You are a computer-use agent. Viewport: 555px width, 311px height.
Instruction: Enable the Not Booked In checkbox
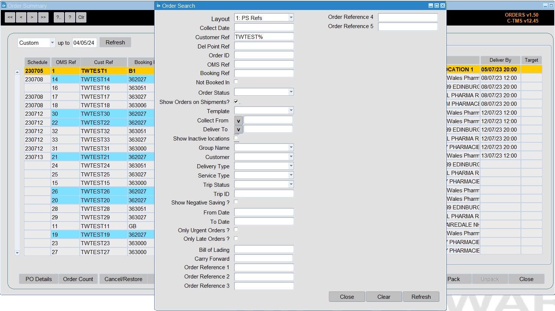click(x=236, y=82)
